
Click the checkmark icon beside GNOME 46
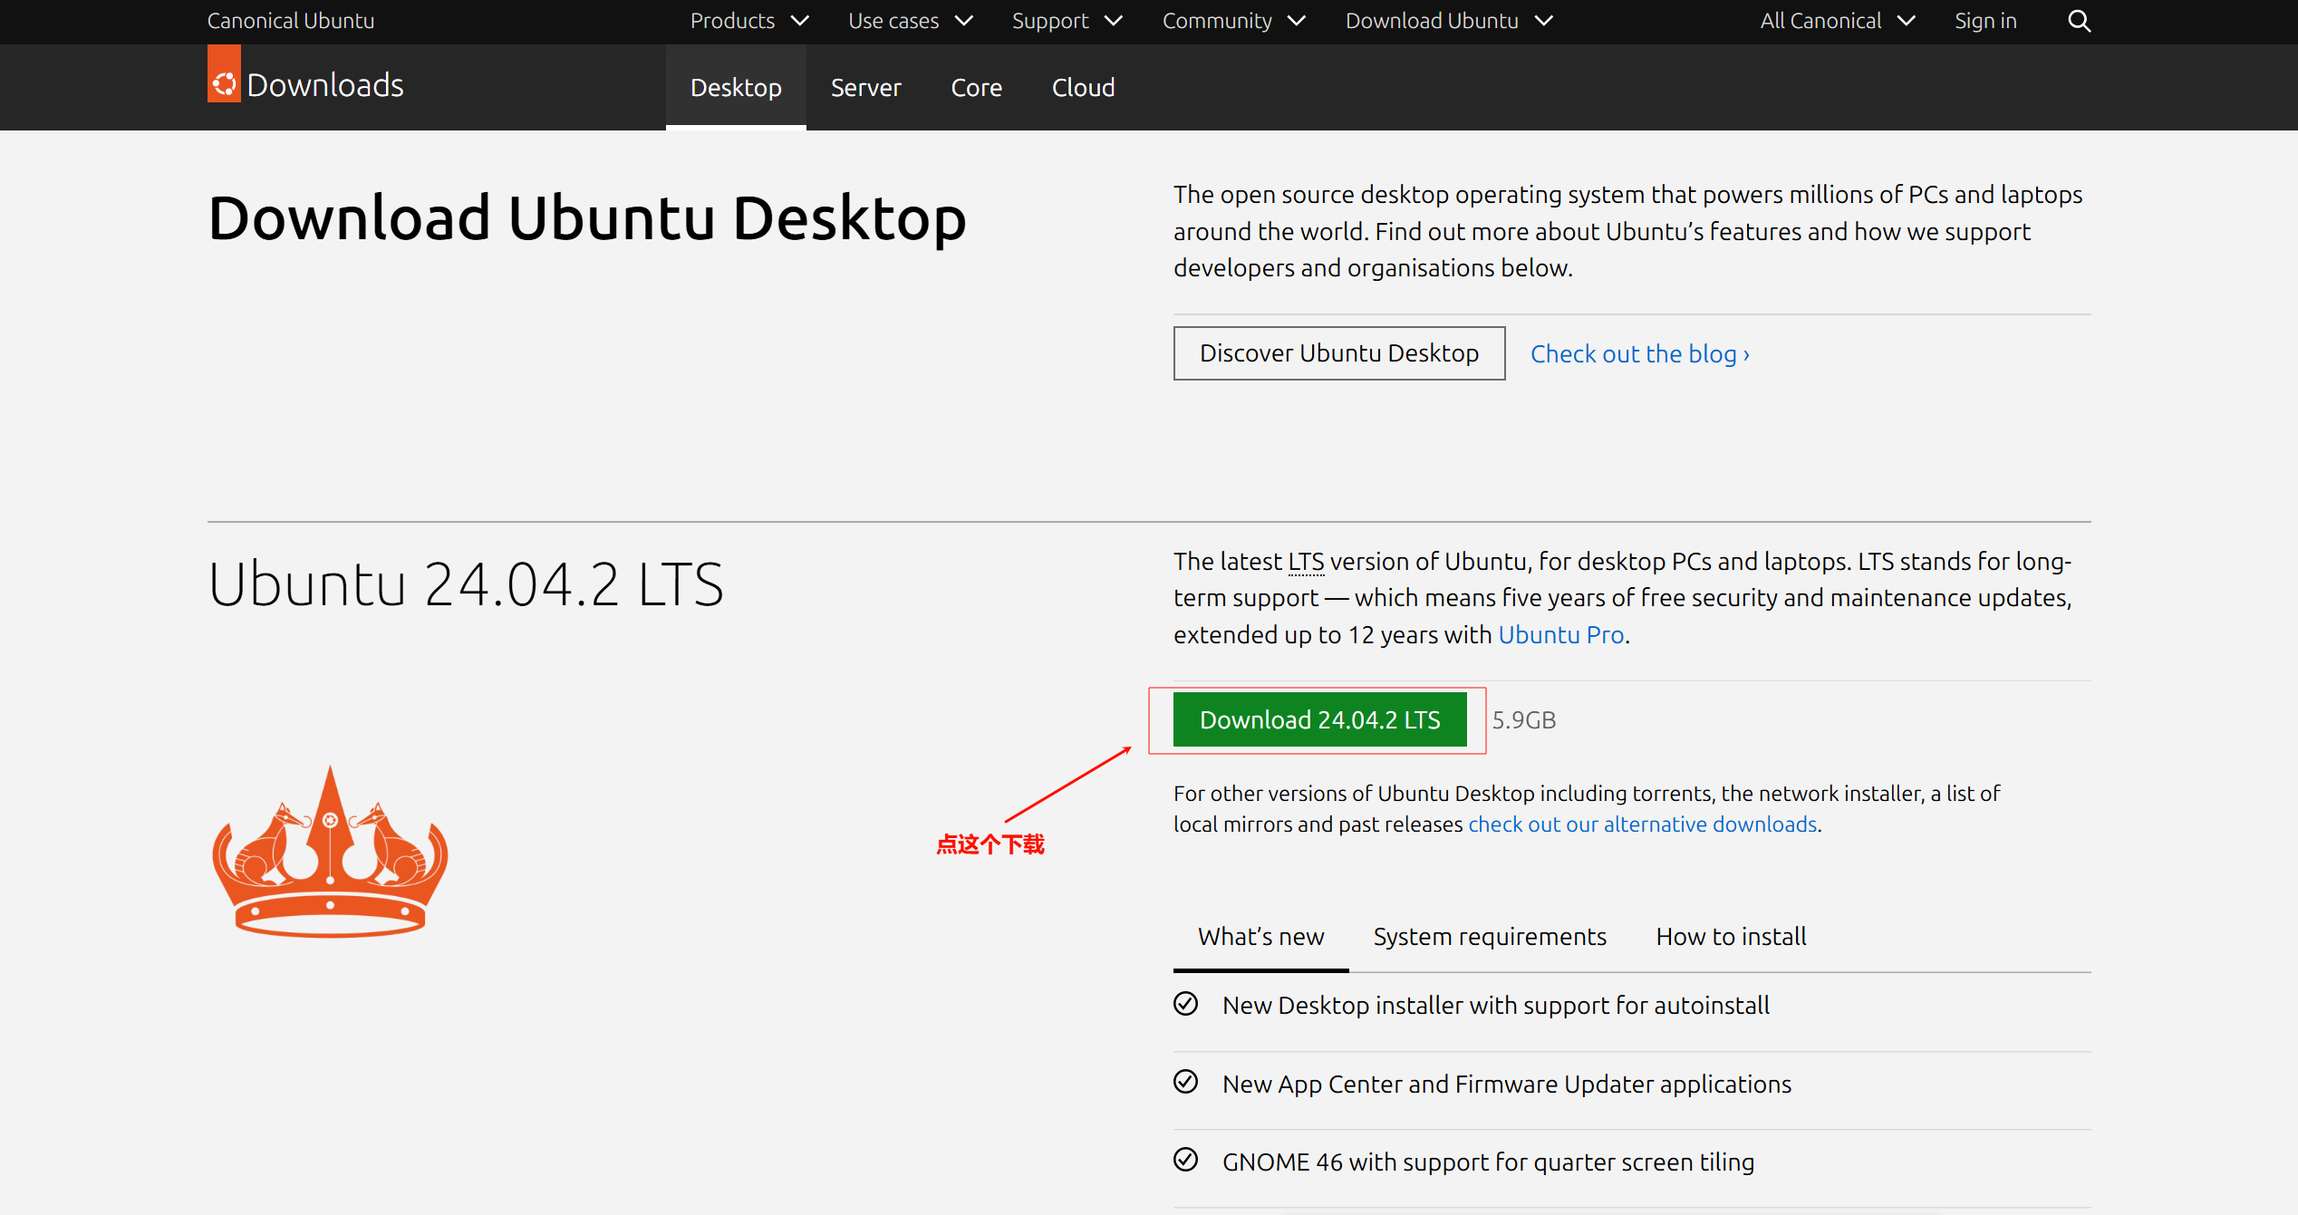1185,1160
